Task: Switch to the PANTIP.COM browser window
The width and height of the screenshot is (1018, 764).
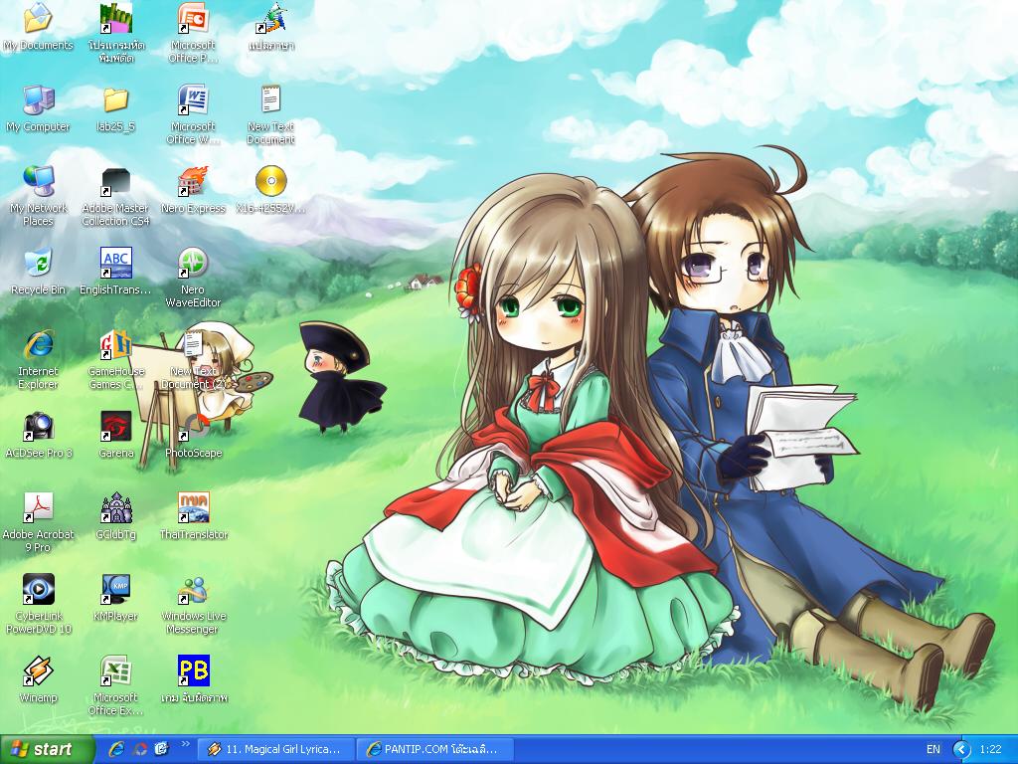Action: tap(435, 750)
